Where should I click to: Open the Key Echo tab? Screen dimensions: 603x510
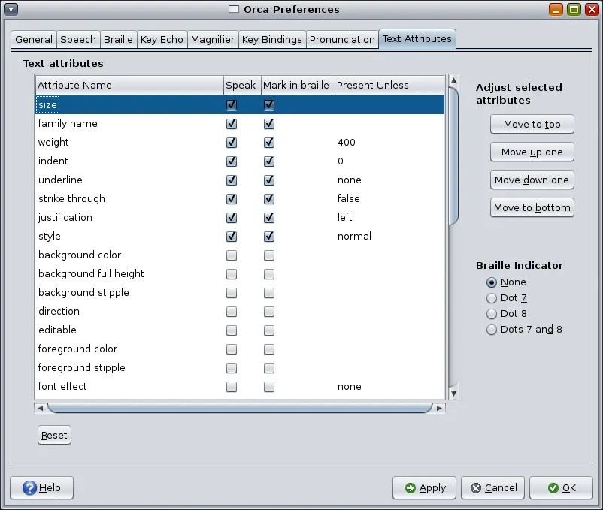[162, 40]
